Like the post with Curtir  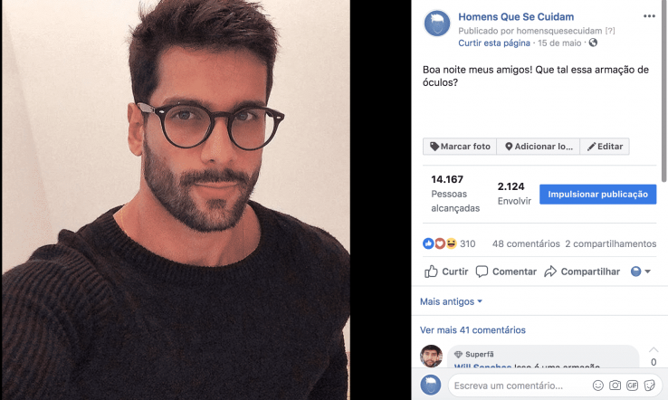click(x=446, y=271)
